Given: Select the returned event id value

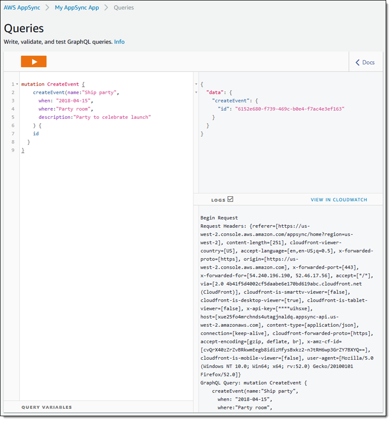Looking at the screenshot, I should click(289, 109).
